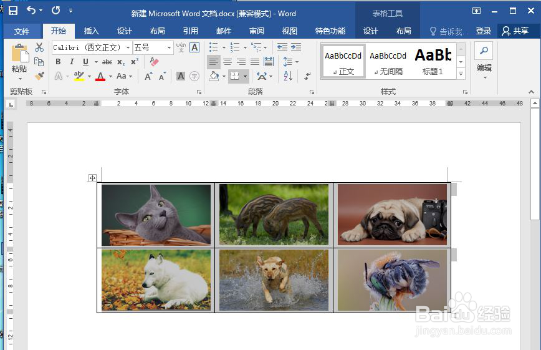
Task: Click the Paste clipboard icon
Action: tap(20, 54)
